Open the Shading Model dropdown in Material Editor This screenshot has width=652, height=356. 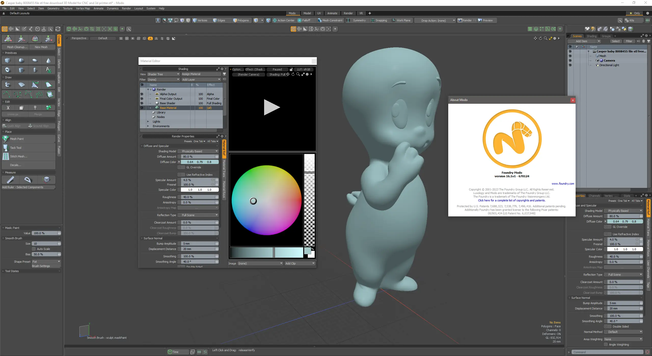[200, 151]
